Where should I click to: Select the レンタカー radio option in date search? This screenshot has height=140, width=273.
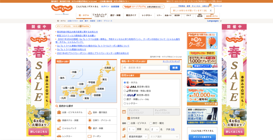pos(125,103)
